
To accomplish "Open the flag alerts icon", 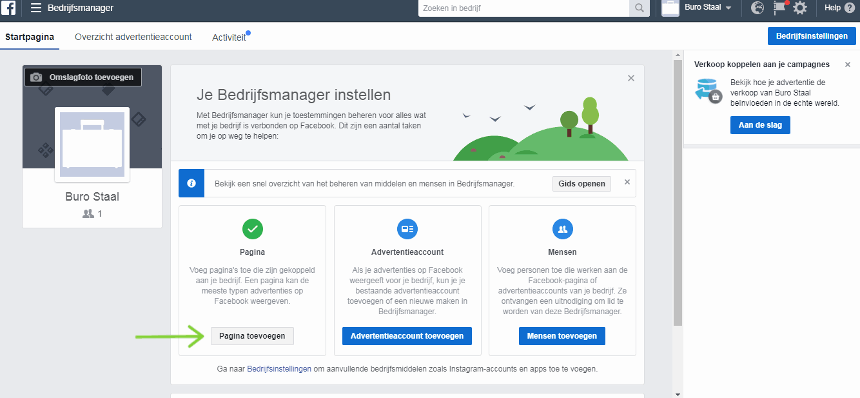I will pyautogui.click(x=779, y=8).
